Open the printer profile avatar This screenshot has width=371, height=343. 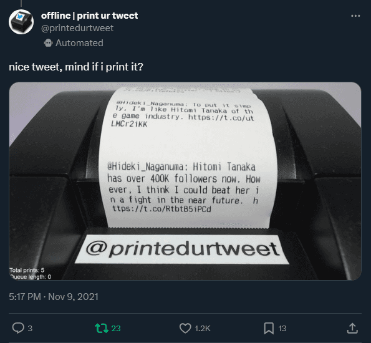(x=21, y=22)
